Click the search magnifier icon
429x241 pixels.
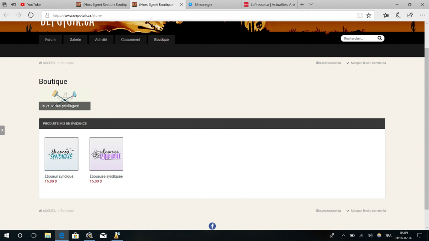[379, 39]
